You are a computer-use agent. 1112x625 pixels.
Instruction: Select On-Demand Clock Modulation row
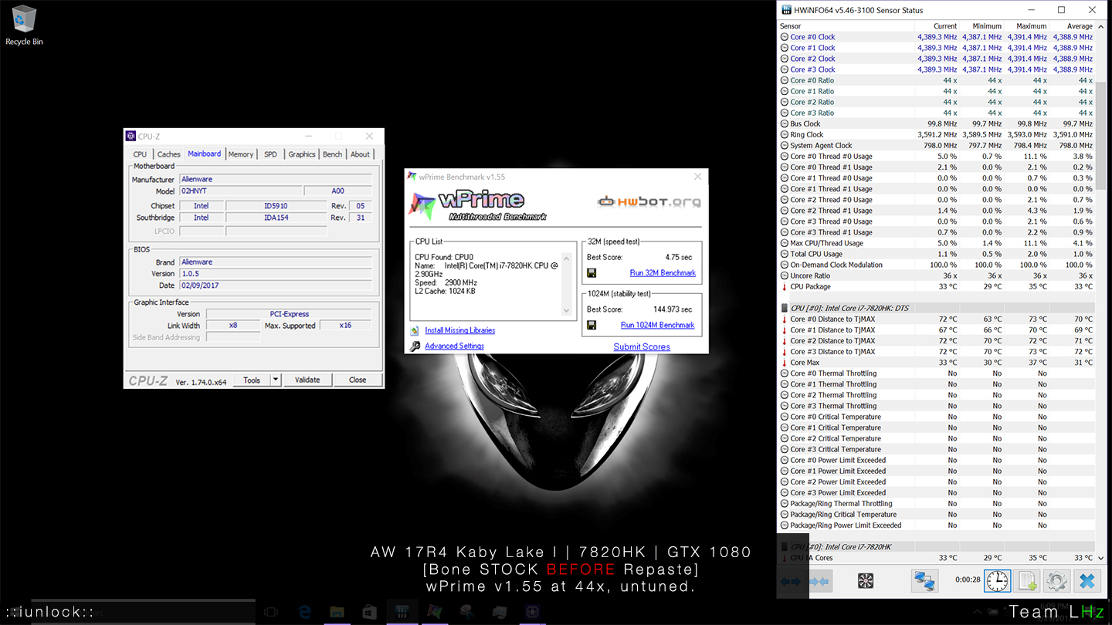pyautogui.click(x=937, y=265)
